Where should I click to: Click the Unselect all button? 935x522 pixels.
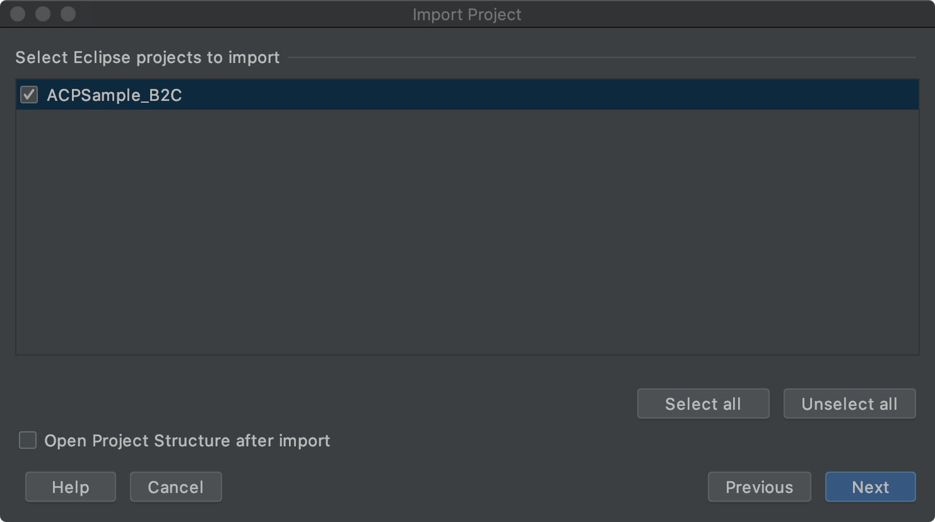point(849,403)
